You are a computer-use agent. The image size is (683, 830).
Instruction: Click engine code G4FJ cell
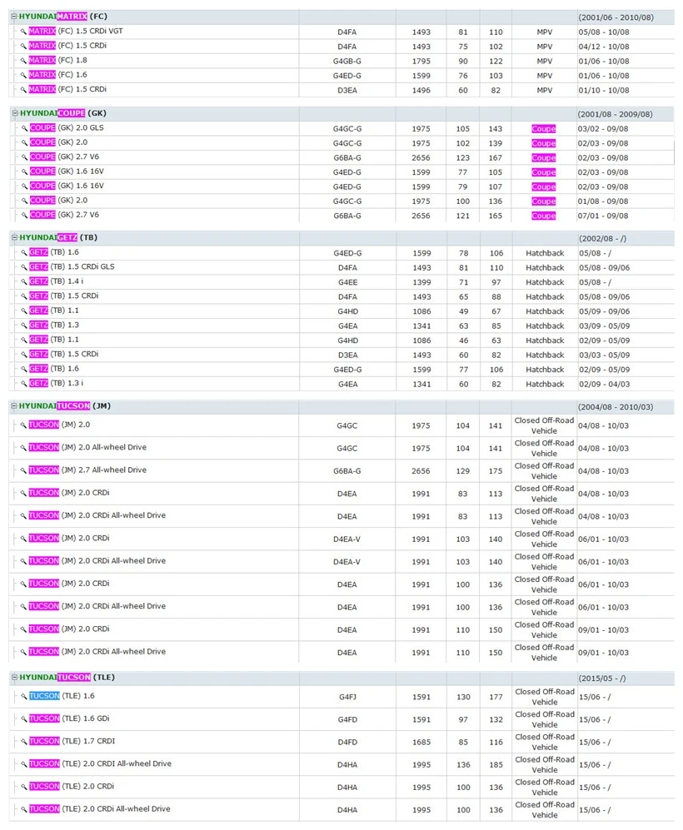(x=347, y=697)
